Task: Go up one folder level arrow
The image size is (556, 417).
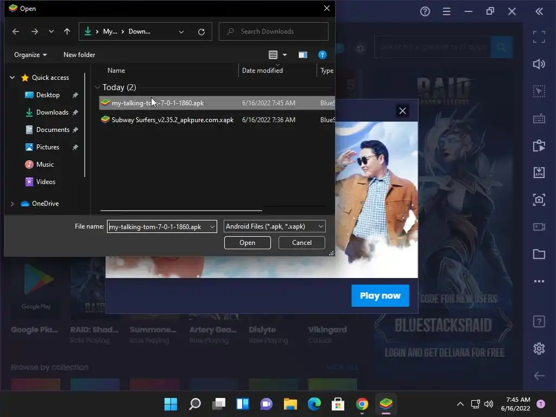Action: [67, 31]
